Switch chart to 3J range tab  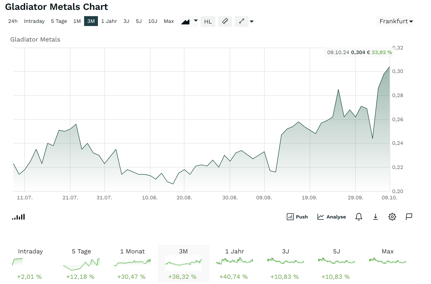126,21
